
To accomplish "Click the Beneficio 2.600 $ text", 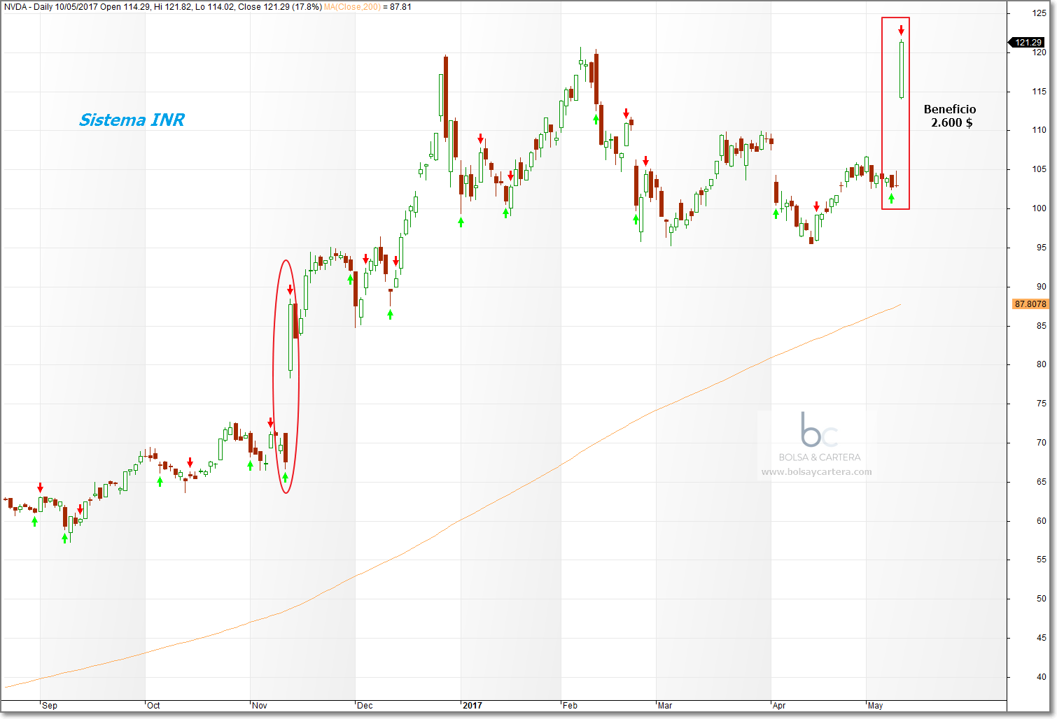I will tap(950, 115).
